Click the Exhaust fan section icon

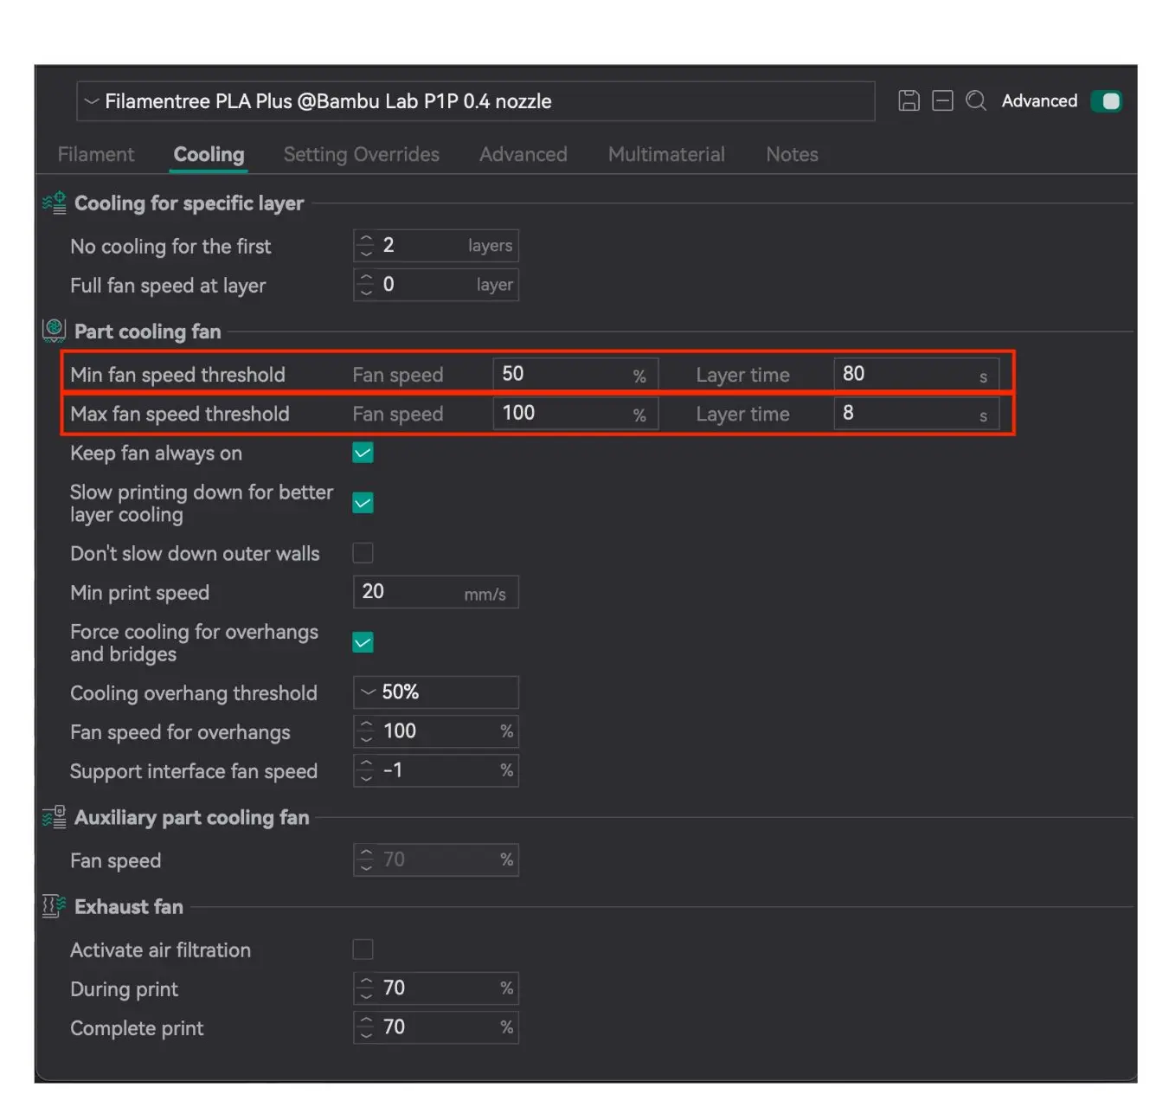coord(55,906)
